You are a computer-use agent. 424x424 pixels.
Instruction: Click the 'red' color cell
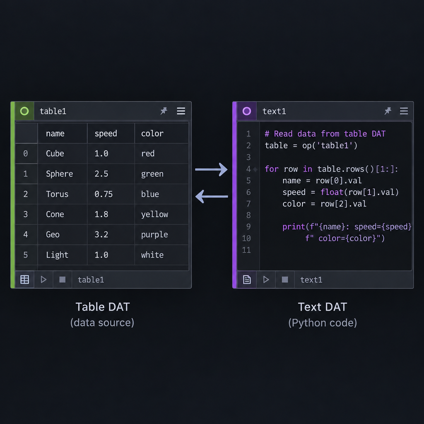(161, 154)
